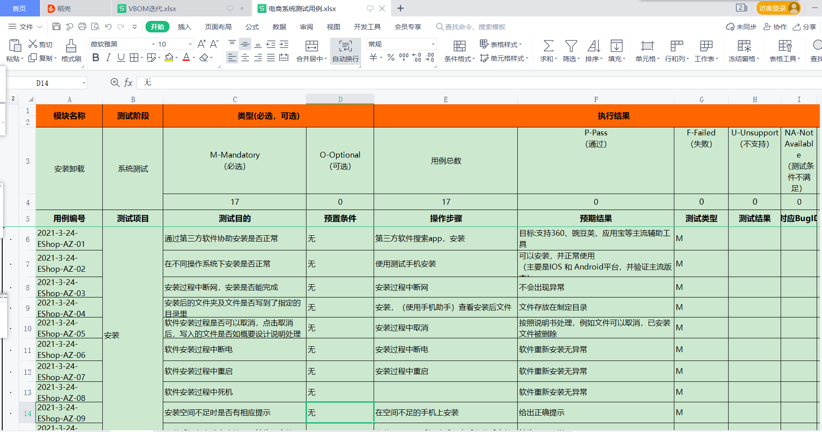Open the font size dropdown
Image resolution: width=822 pixels, height=432 pixels.
click(x=190, y=44)
